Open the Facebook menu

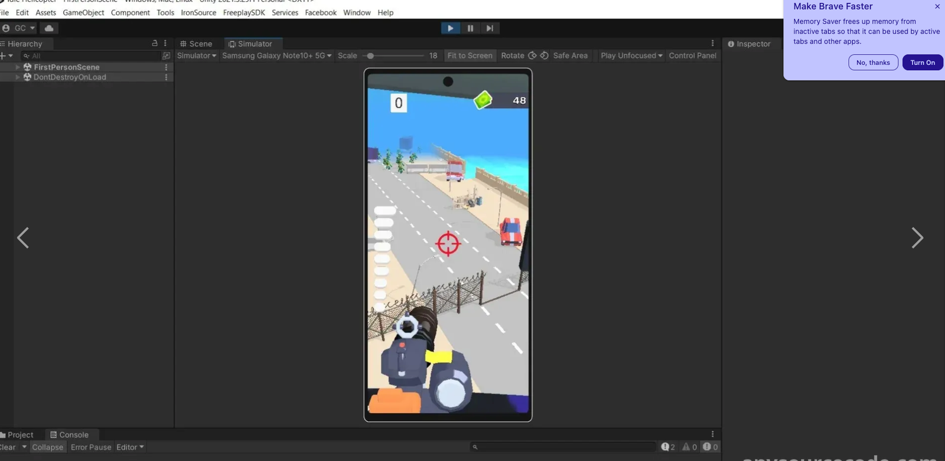[321, 12]
